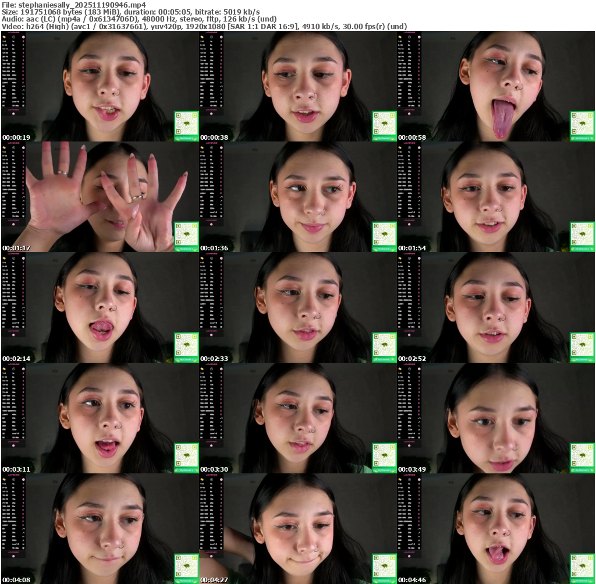Select the final frame at 00:04:46
The image size is (596, 584).
pyautogui.click(x=495, y=529)
